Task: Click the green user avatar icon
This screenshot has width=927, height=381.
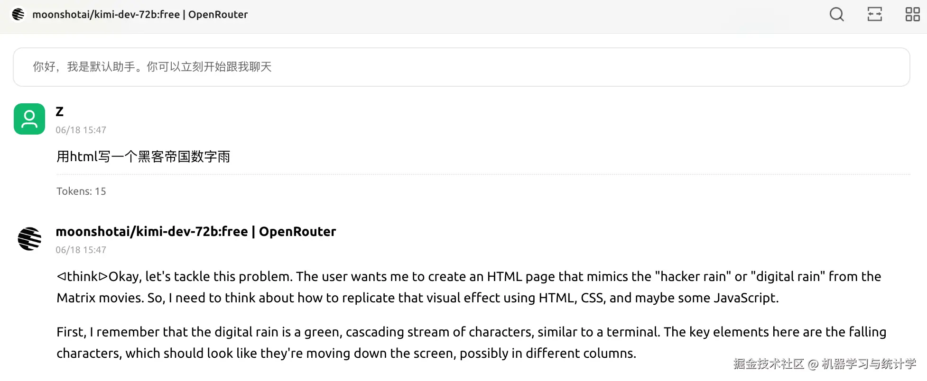Action: click(x=29, y=119)
